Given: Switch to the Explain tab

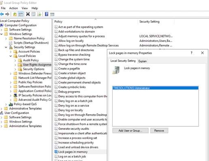Looking at the screenshot, I should pyautogui.click(x=143, y=61).
